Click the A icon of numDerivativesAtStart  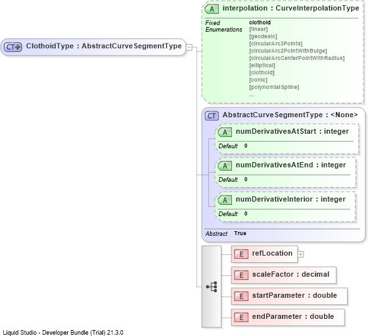(225, 132)
